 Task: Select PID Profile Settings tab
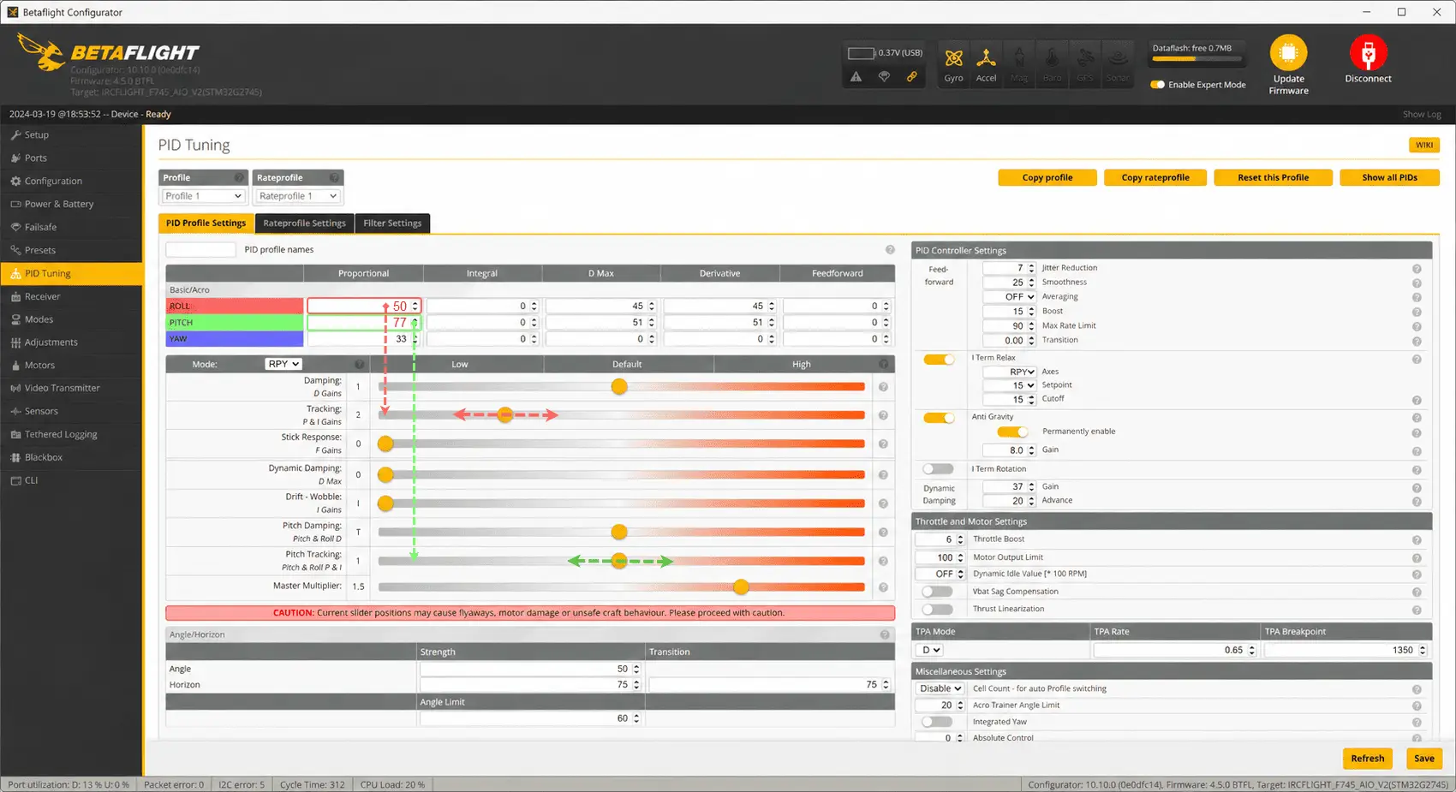[206, 223]
